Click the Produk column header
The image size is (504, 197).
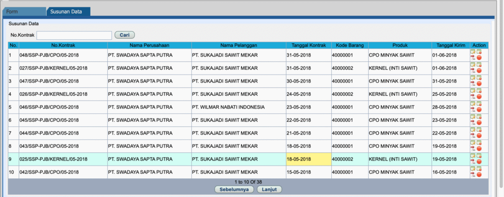(x=400, y=45)
